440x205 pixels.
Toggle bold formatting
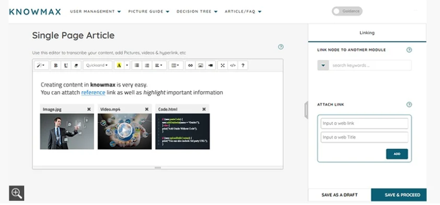click(x=56, y=66)
